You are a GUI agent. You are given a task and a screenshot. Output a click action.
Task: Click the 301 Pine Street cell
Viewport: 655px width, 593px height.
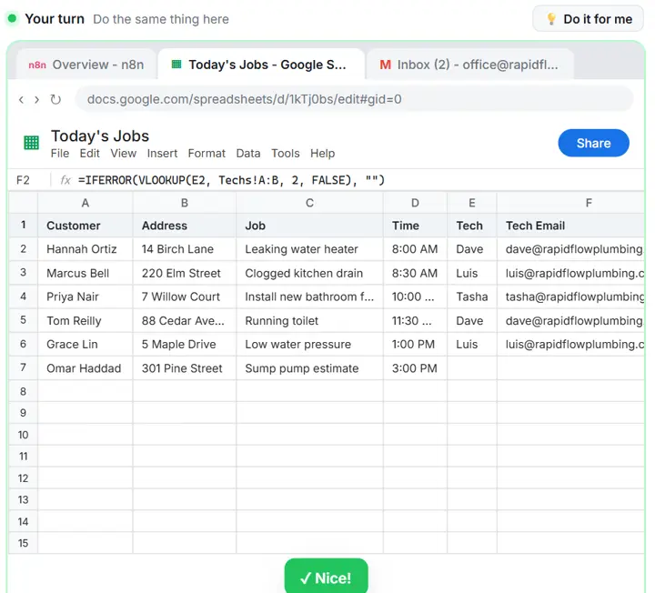tap(184, 368)
